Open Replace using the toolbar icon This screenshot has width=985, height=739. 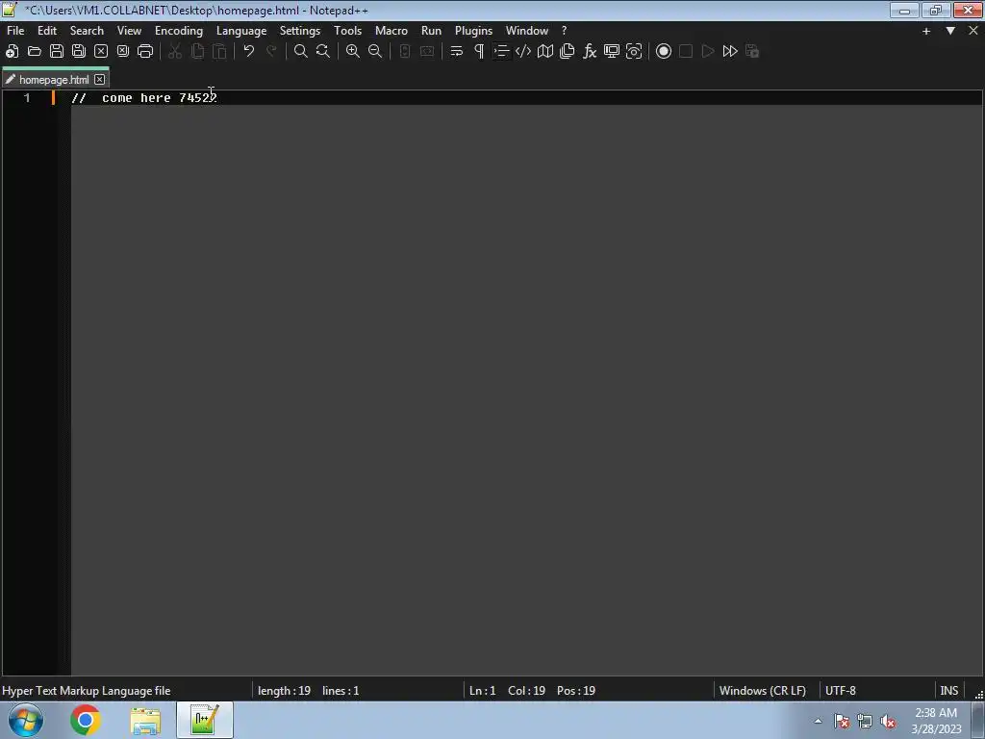coord(323,52)
